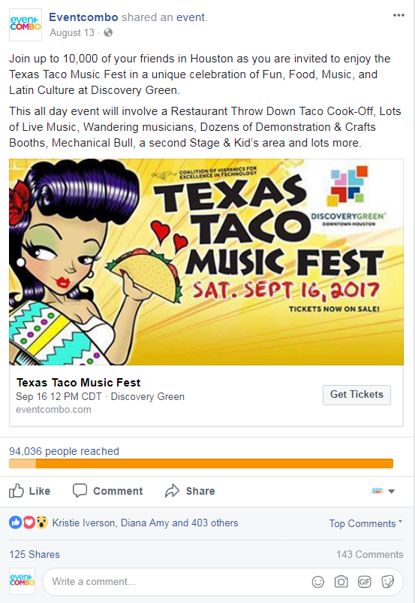View the 125 Shares list
This screenshot has width=415, height=603.
tap(35, 554)
